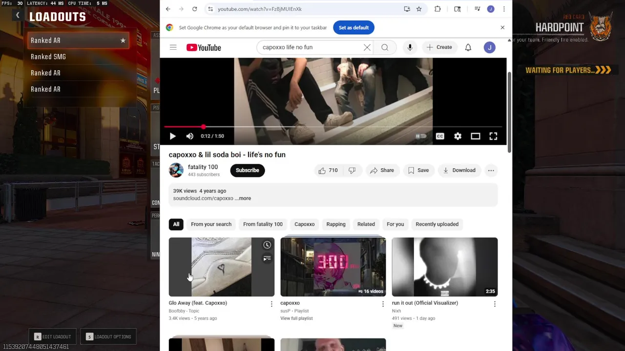Click the Chrome address bar URL

pyautogui.click(x=259, y=9)
